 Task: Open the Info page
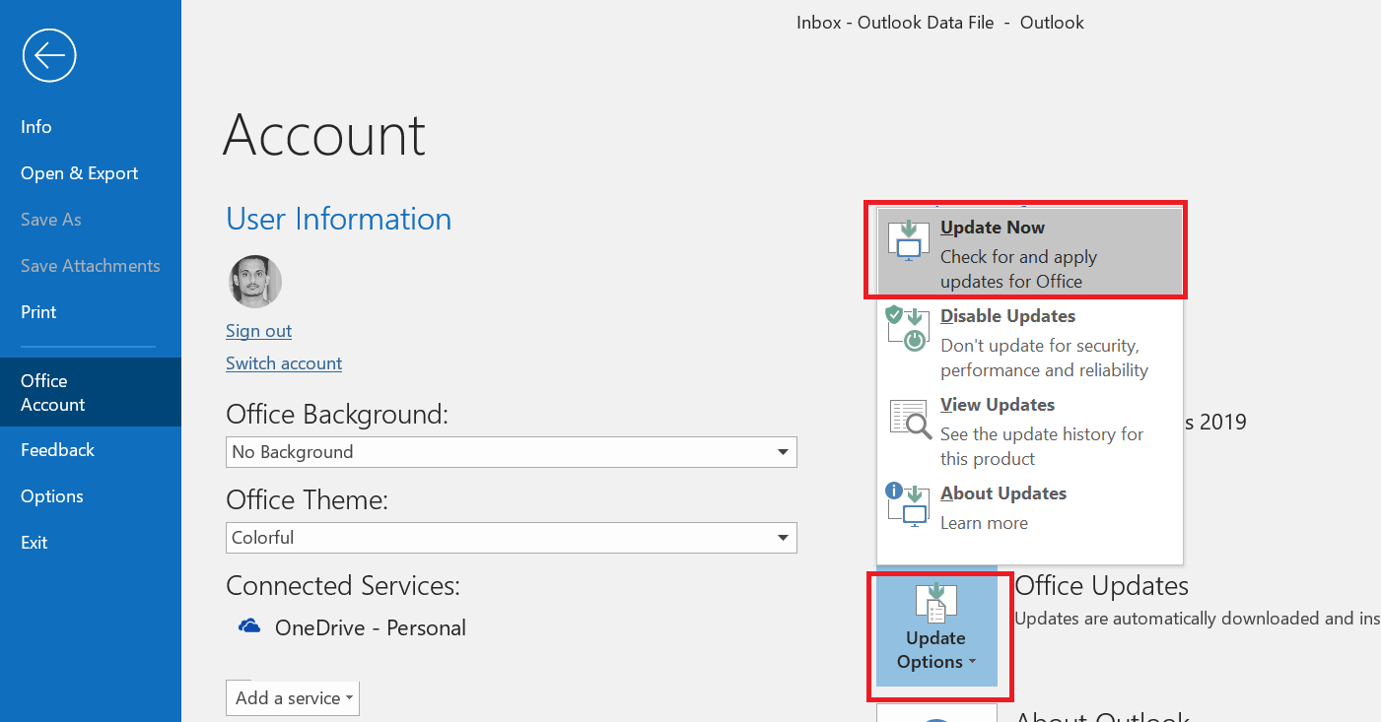pos(36,127)
